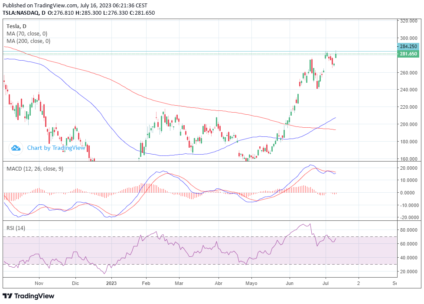Click the 240.000 price axis label
This screenshot has width=424, height=304.
(x=408, y=90)
